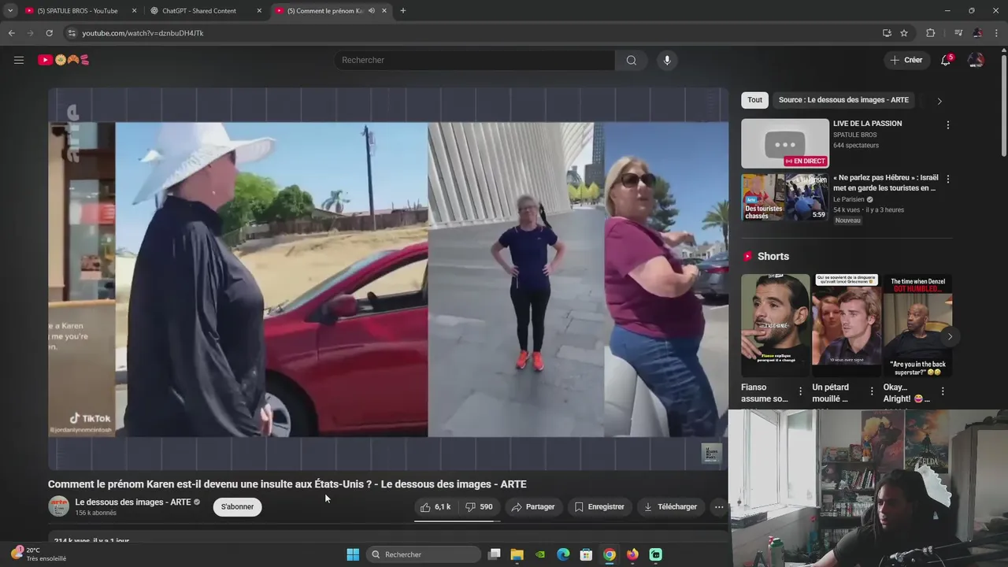Click the Windows taskbar search box
The height and width of the screenshot is (567, 1008).
424,554
